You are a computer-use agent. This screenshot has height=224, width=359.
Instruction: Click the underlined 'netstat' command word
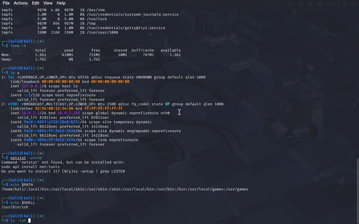click(18, 158)
